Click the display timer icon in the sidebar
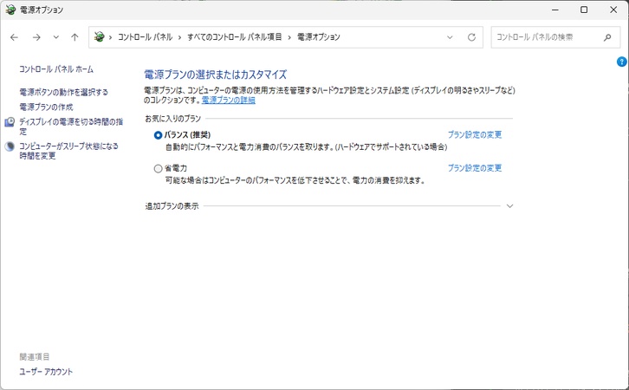The image size is (629, 390). click(x=10, y=122)
